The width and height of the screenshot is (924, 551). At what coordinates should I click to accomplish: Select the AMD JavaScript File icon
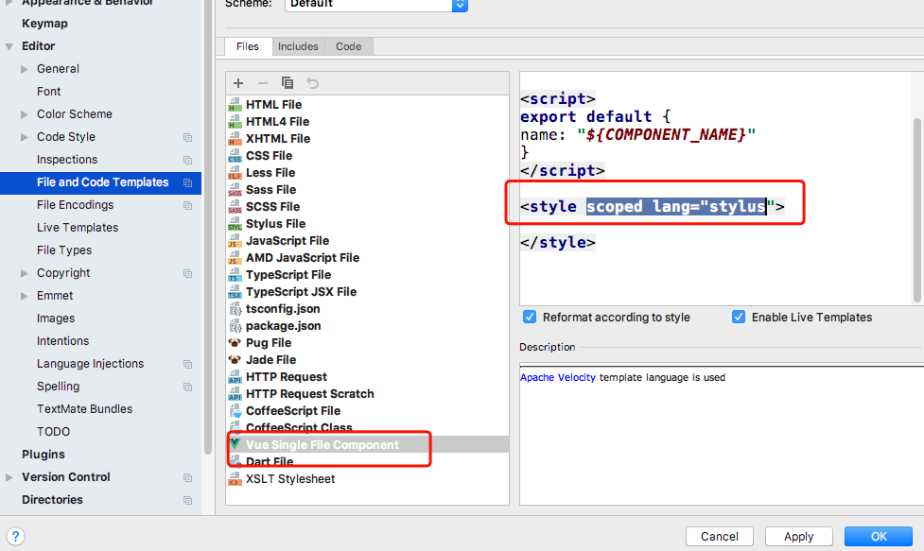tap(235, 258)
